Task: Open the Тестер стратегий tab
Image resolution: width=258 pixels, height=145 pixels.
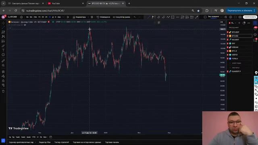Action: 62,142
